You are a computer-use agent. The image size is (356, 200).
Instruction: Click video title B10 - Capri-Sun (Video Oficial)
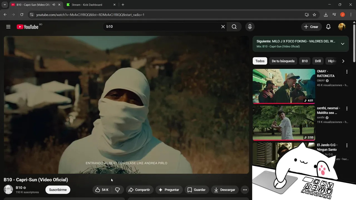tap(36, 180)
